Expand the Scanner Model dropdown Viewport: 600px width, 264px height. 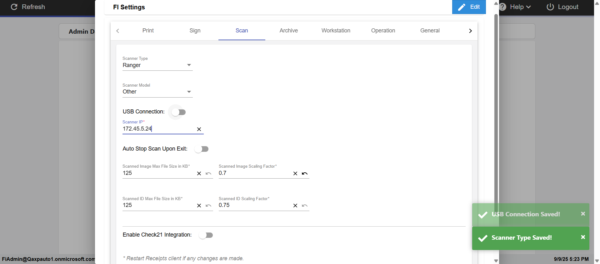coord(157,92)
